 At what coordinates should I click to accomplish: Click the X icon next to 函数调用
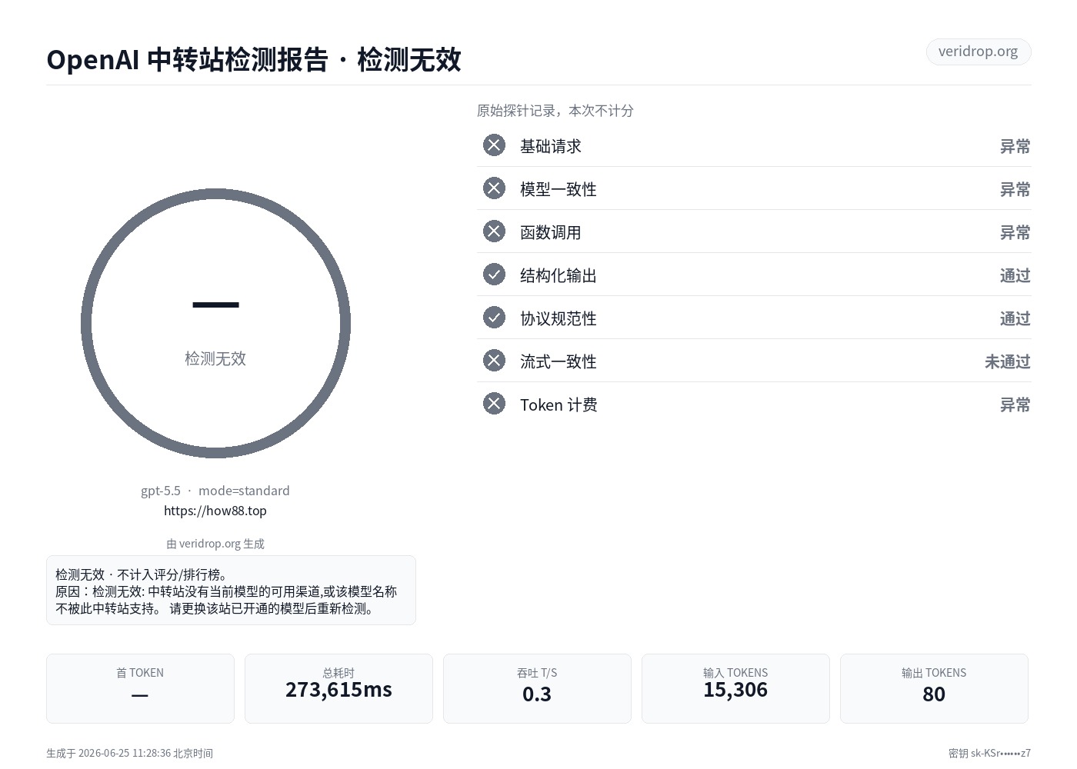pyautogui.click(x=494, y=231)
